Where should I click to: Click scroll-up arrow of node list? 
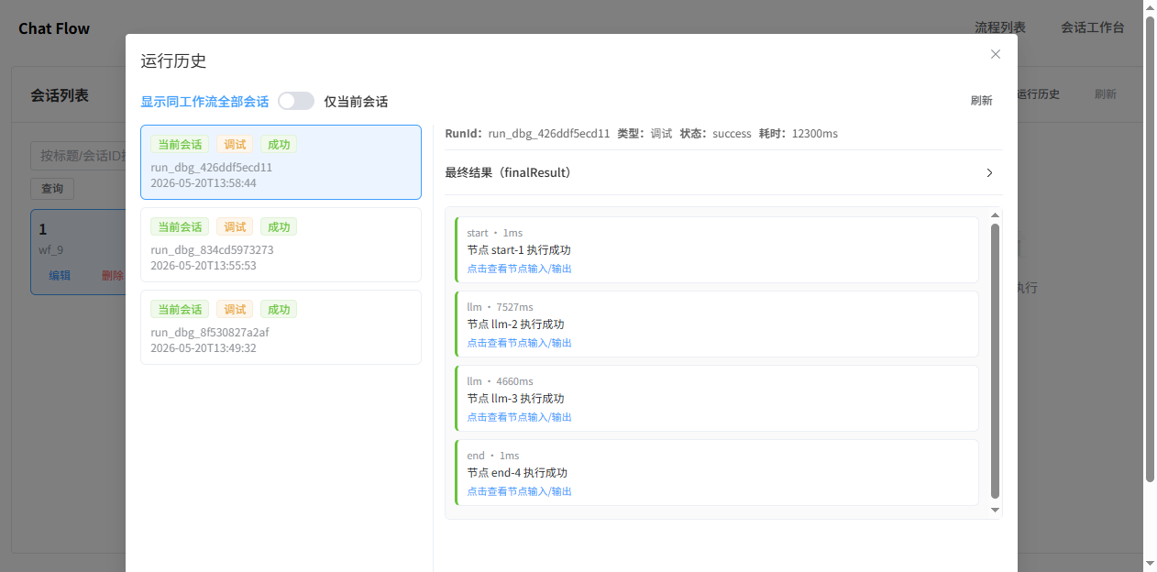click(995, 215)
